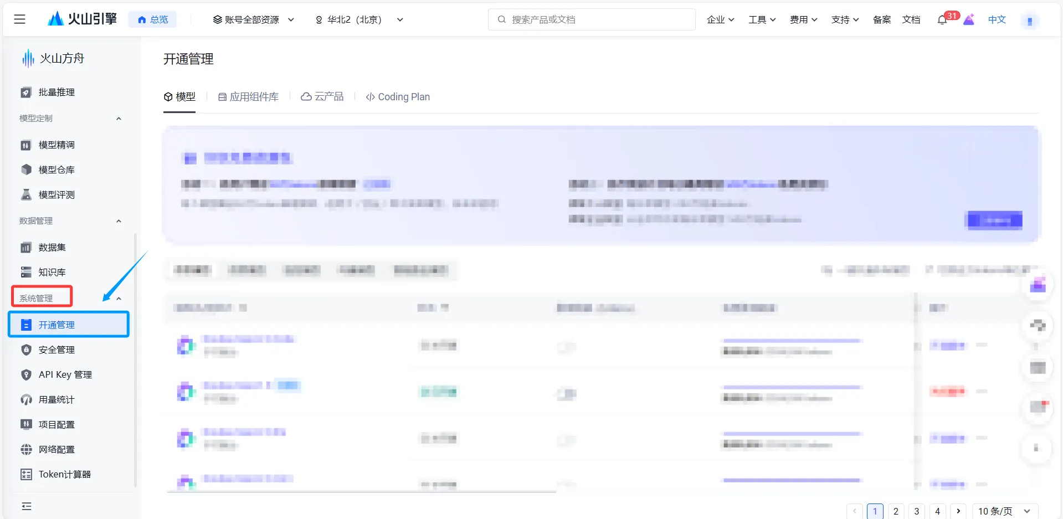Screen dimensions: 1063x519
Task: Select 批量推理 in the sidebar
Action: pos(56,92)
